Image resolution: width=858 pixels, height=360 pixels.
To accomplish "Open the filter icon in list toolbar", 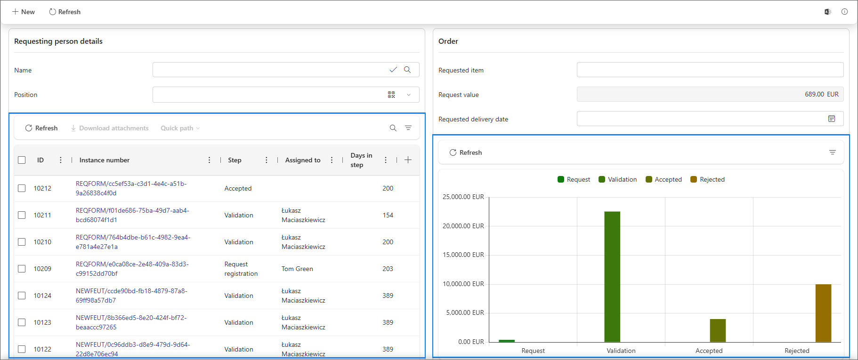I will click(x=408, y=128).
